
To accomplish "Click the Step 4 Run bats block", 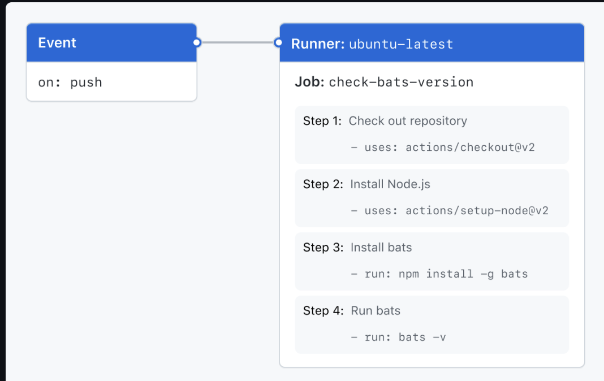I will (x=432, y=324).
